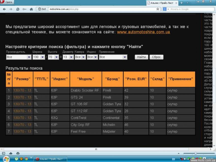Click the orange round quick launch icon
This screenshot has width=216, height=162.
point(21,159)
